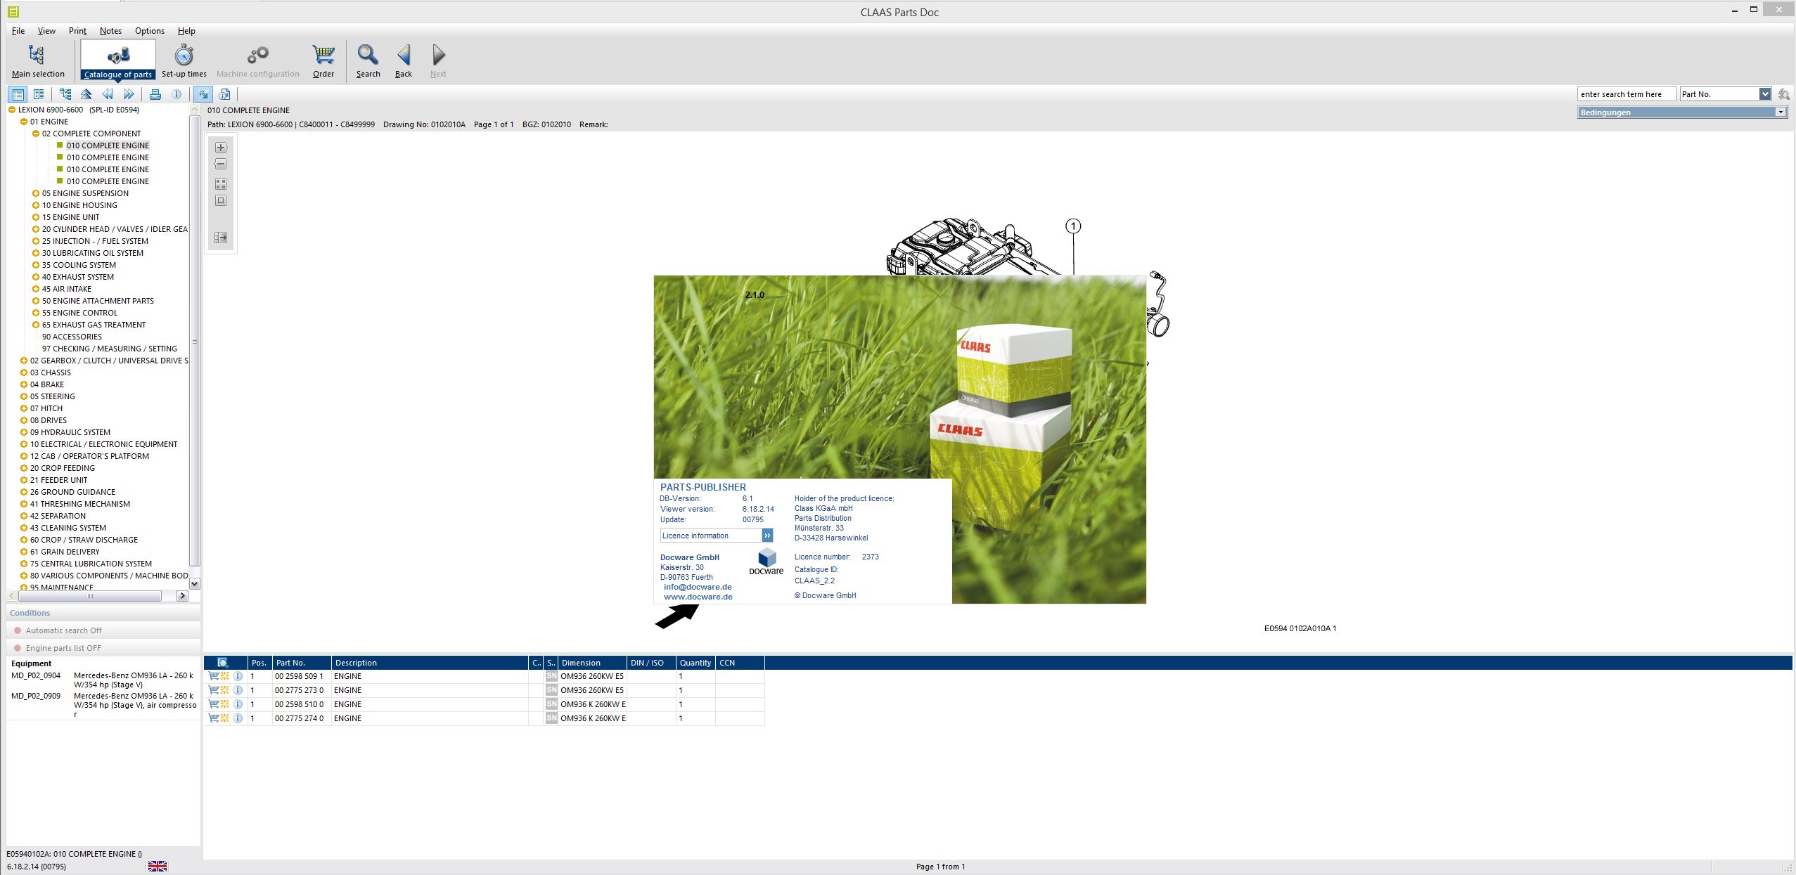1796x875 pixels.
Task: Click callout number 1 on the drawing
Action: (1073, 226)
